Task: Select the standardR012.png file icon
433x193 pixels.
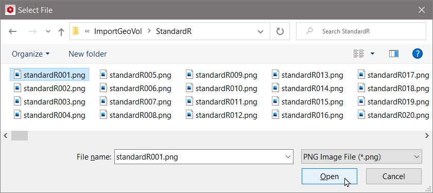Action: (189, 115)
